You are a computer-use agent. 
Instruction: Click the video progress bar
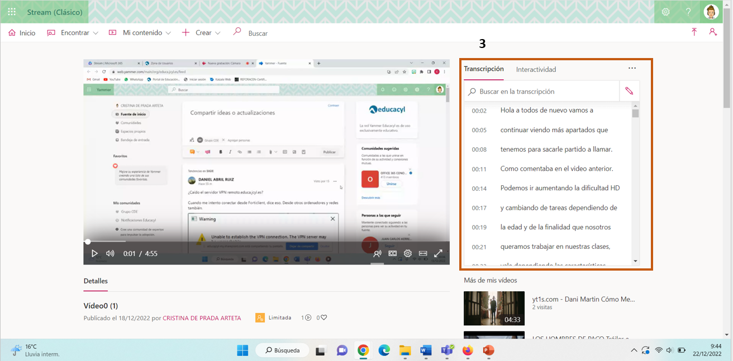point(266,242)
